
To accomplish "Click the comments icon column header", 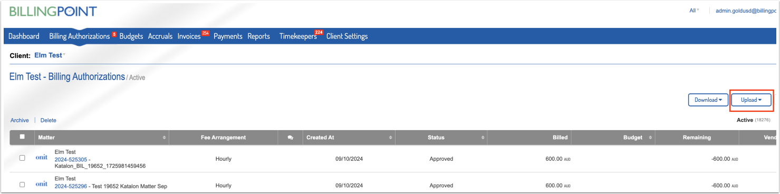I will coord(290,138).
